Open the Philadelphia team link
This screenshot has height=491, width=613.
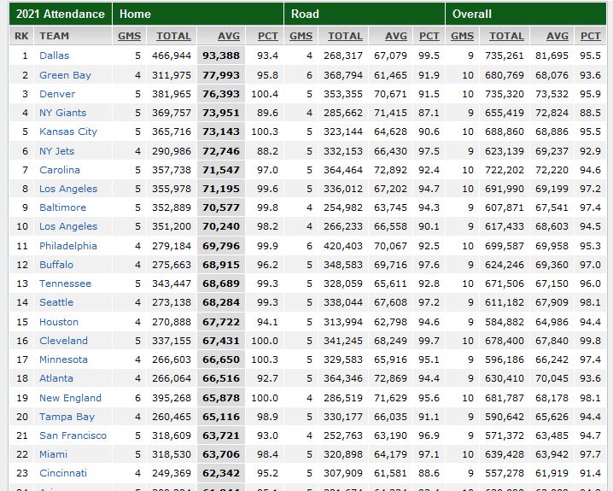pos(68,246)
